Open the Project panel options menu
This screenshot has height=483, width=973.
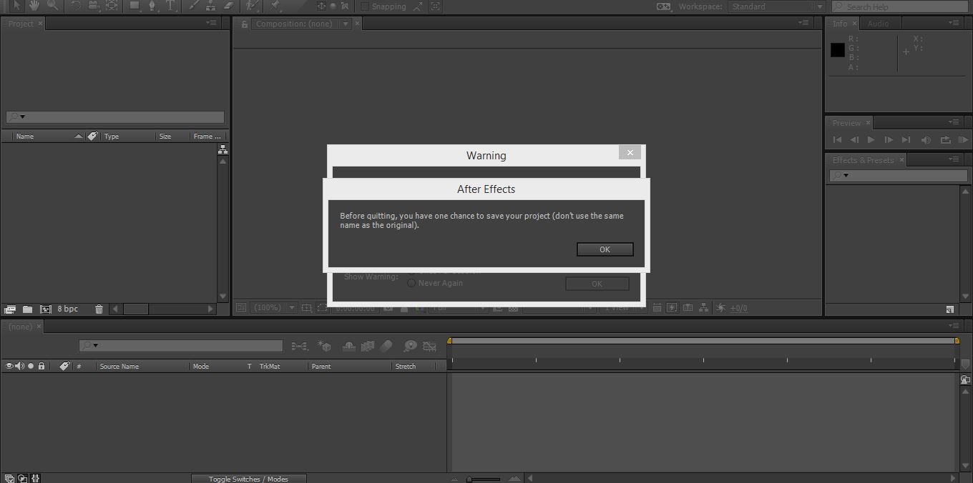(x=211, y=23)
